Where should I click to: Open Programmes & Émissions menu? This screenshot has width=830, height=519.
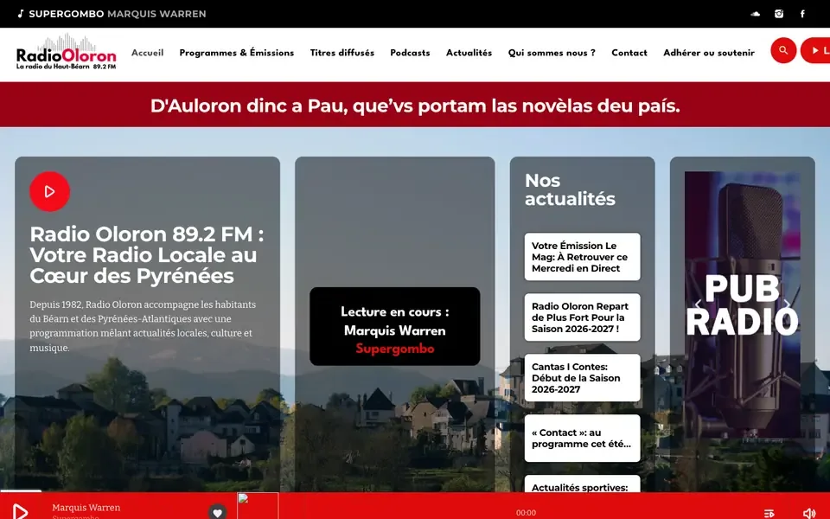(237, 53)
